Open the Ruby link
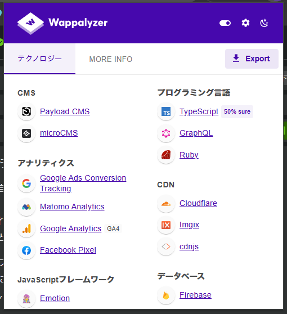This screenshot has width=287, height=314. (x=189, y=155)
